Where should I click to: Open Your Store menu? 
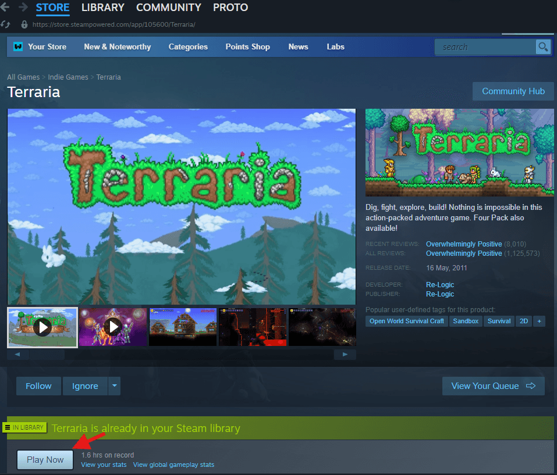pyautogui.click(x=47, y=47)
